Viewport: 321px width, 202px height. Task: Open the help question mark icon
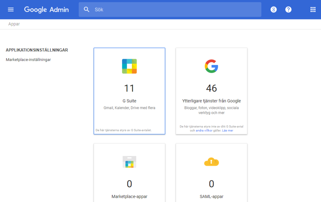click(x=288, y=9)
